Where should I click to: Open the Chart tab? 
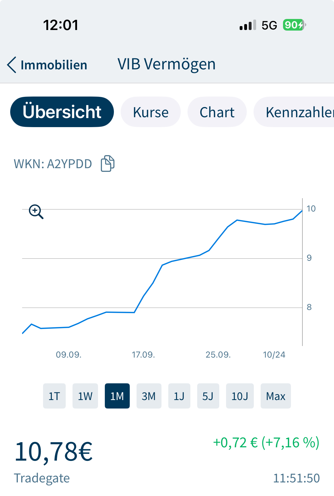click(x=217, y=112)
